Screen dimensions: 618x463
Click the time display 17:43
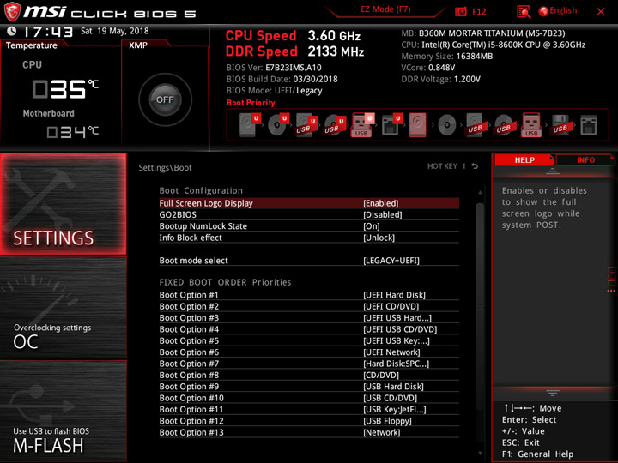48,32
